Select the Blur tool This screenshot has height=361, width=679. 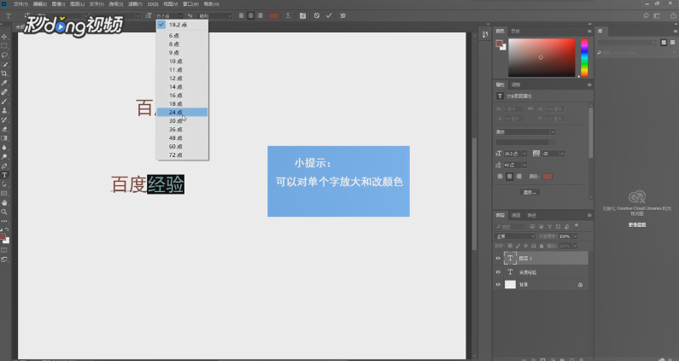4,148
